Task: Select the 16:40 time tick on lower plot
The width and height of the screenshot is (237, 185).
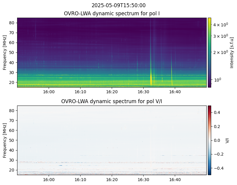Action: [175, 180]
